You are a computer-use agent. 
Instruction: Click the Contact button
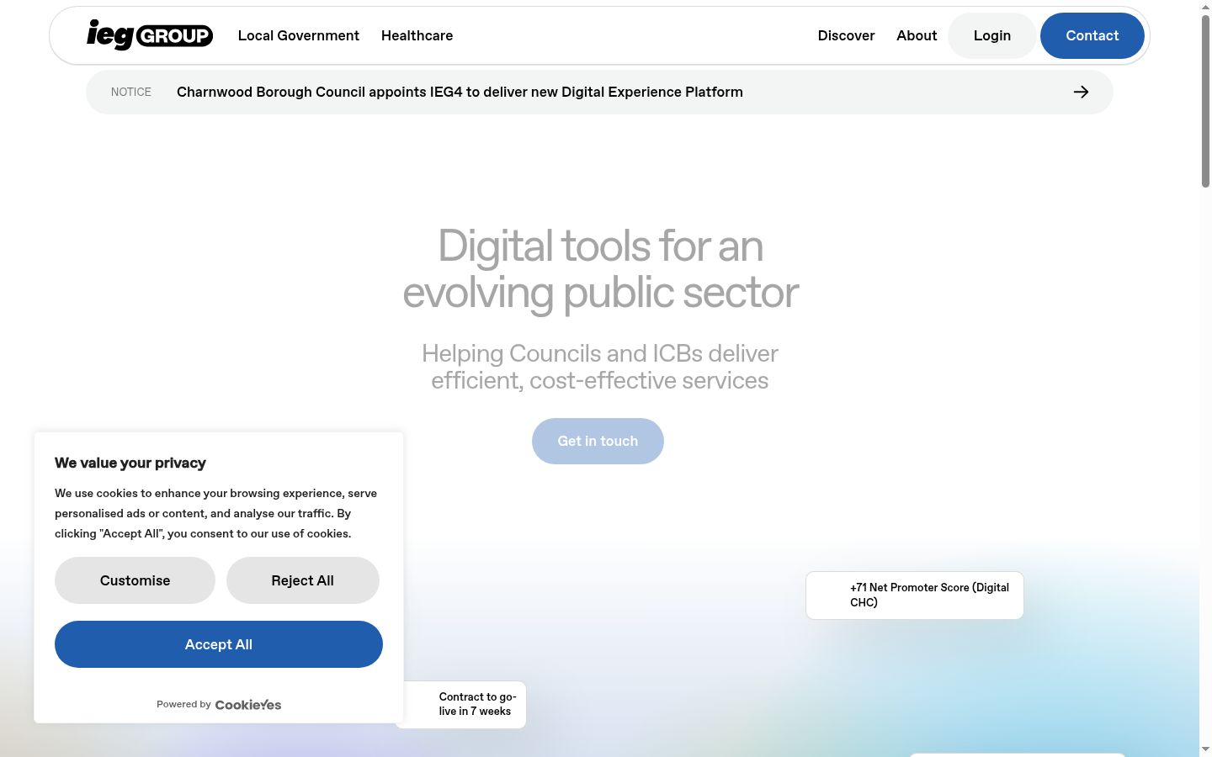[x=1092, y=35]
